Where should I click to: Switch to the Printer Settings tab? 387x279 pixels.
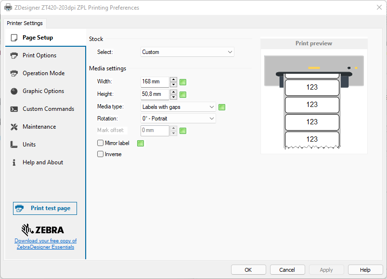click(25, 23)
